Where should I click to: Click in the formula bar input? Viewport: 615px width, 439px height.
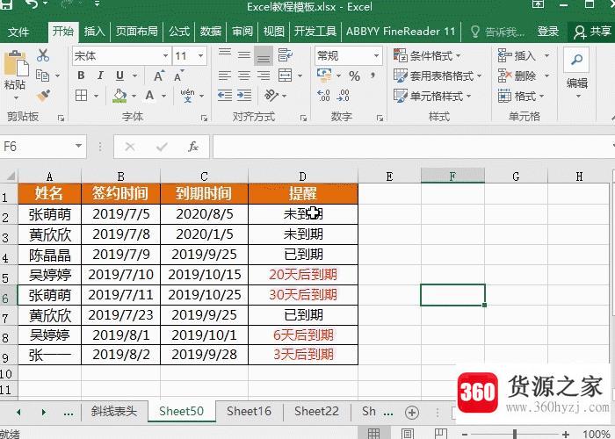pos(412,147)
